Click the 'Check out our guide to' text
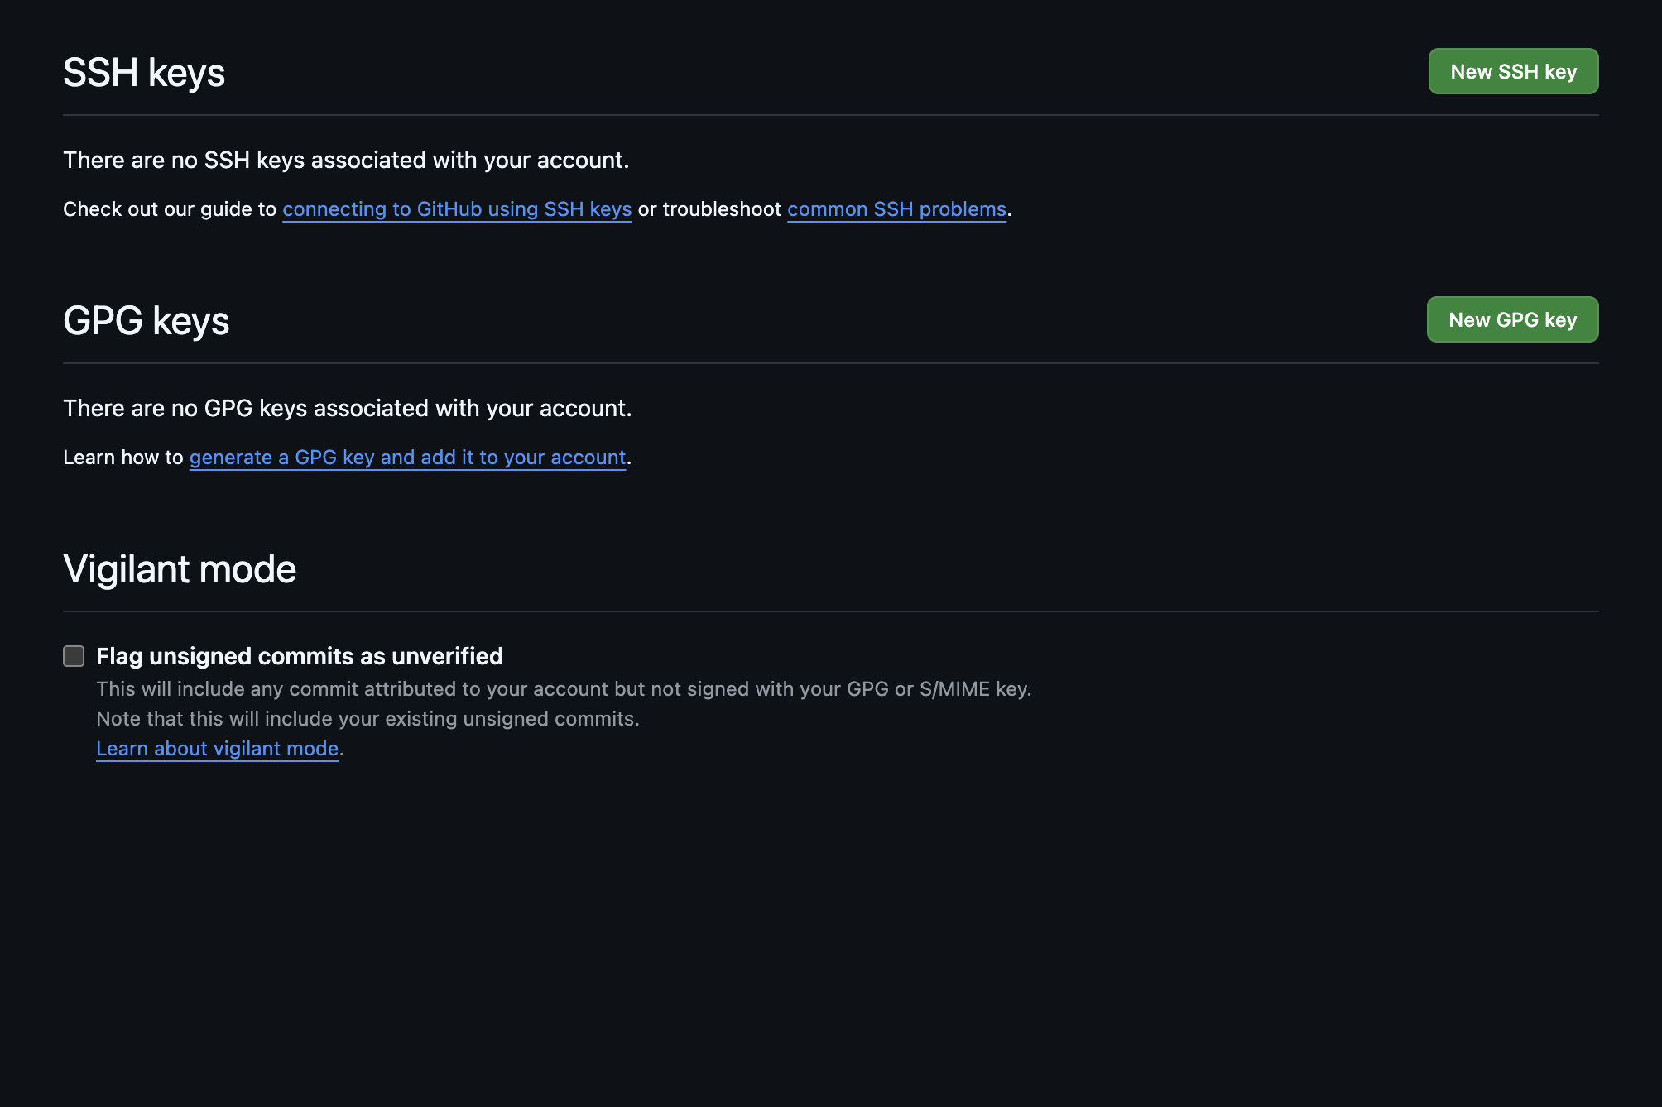 [170, 209]
